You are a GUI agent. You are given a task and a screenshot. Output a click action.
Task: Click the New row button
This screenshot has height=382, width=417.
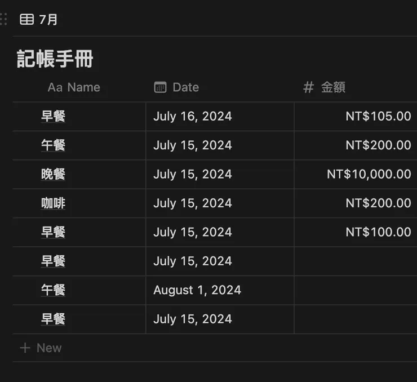[x=48, y=348]
